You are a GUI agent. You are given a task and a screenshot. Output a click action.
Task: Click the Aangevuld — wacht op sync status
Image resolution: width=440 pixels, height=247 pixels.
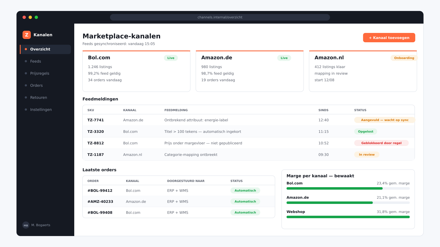pos(385,120)
